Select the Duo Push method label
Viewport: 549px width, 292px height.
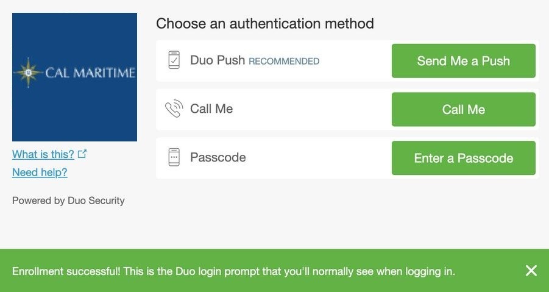point(218,60)
